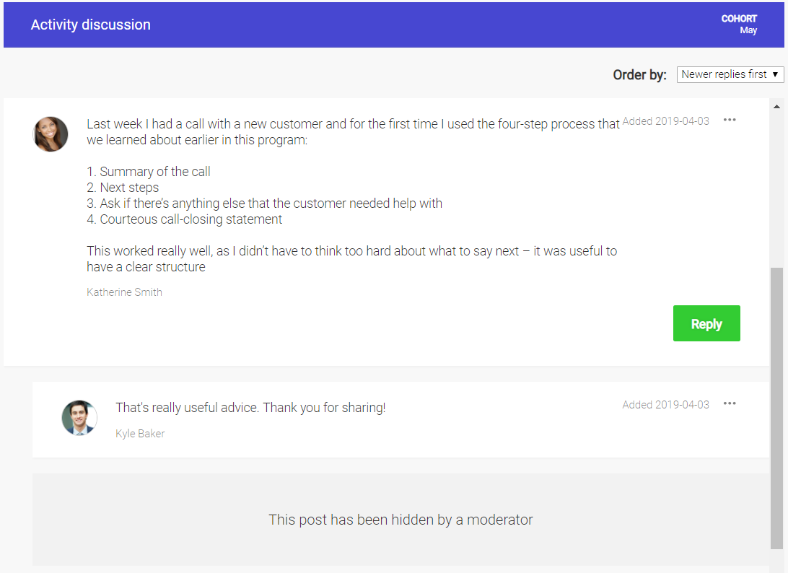Image resolution: width=788 pixels, height=573 pixels.
Task: Click Kyle Baker's profile avatar
Action: (79, 417)
